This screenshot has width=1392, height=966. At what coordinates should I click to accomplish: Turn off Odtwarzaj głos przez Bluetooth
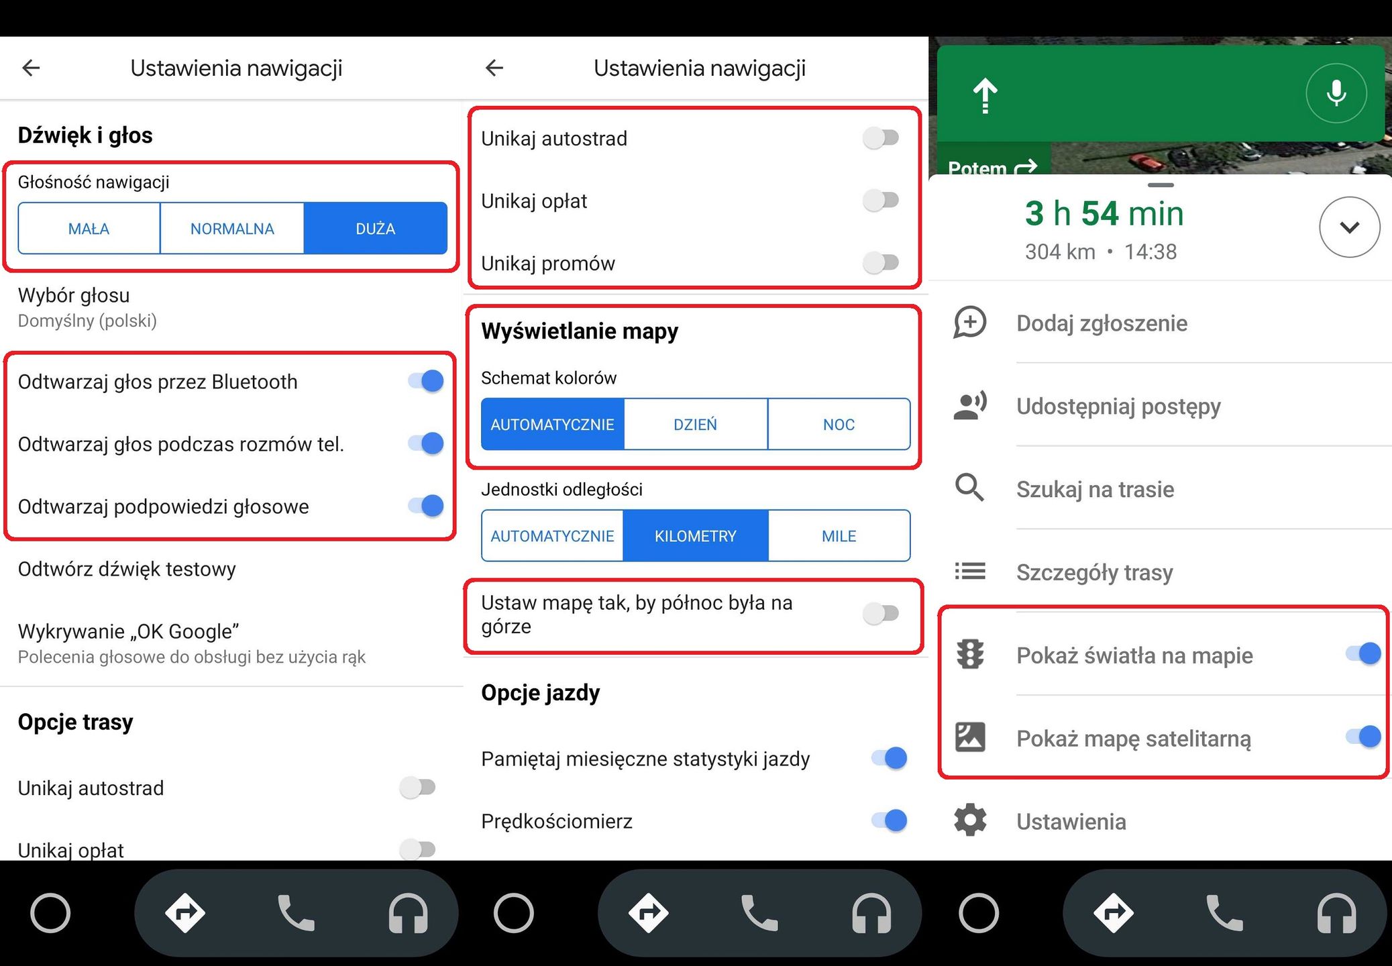coord(426,382)
